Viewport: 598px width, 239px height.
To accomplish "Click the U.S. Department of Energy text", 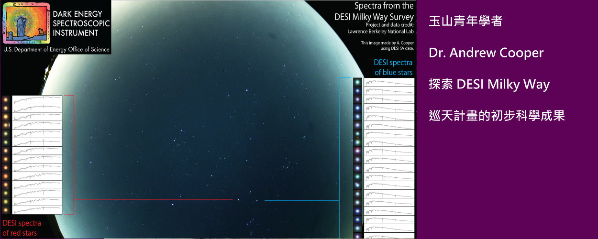I will [x=56, y=49].
